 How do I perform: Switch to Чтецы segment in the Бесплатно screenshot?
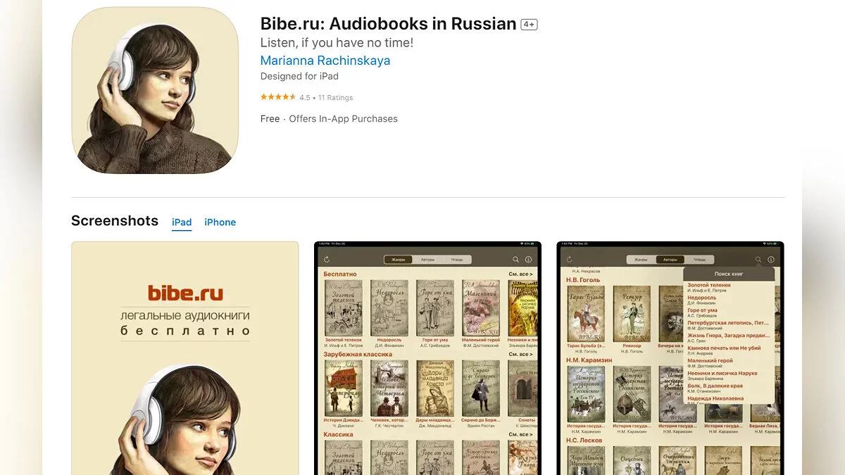(x=457, y=260)
